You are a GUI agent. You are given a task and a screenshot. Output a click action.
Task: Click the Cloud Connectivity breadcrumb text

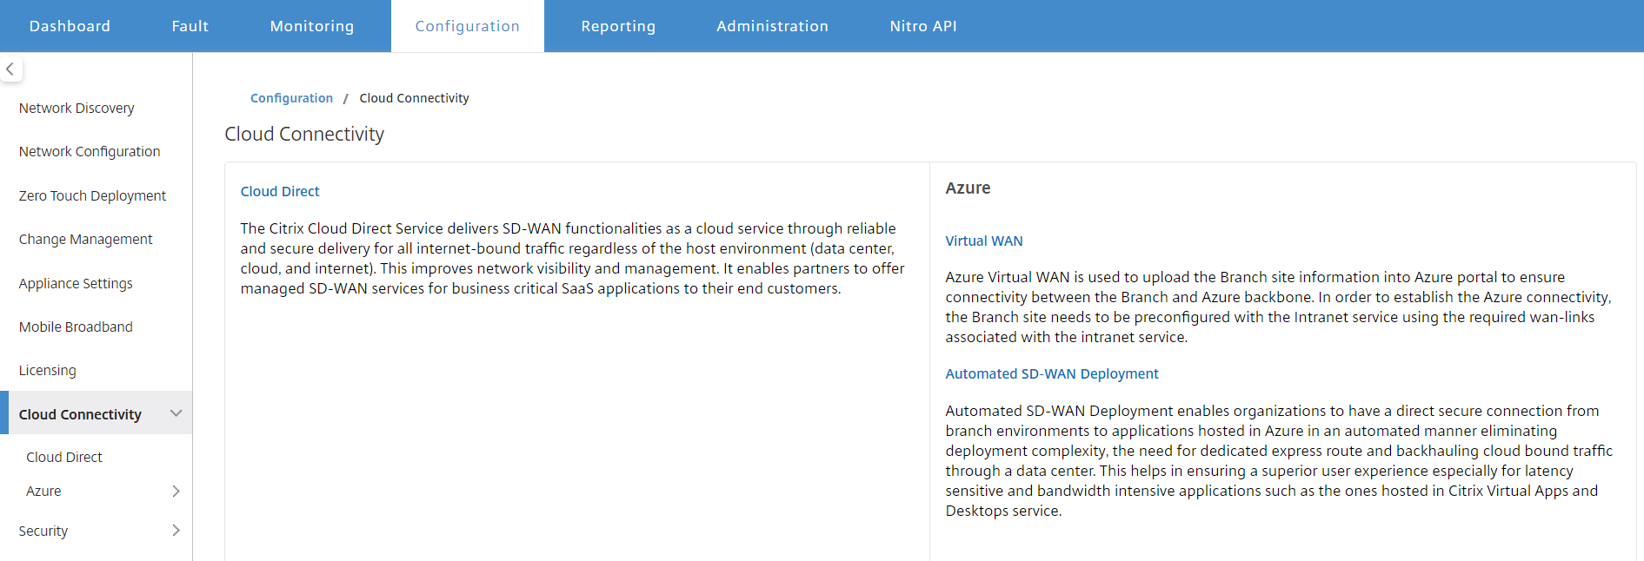coord(414,98)
